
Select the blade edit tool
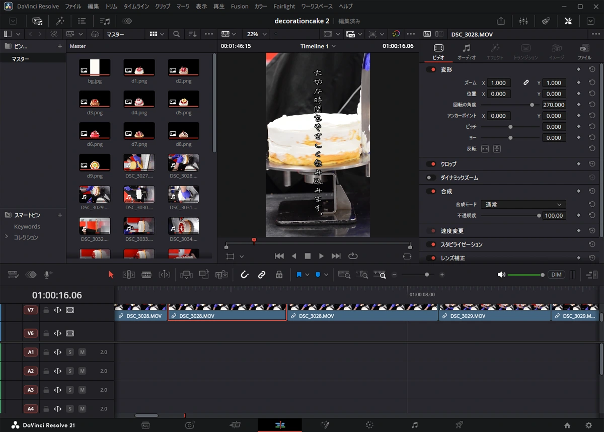(146, 275)
